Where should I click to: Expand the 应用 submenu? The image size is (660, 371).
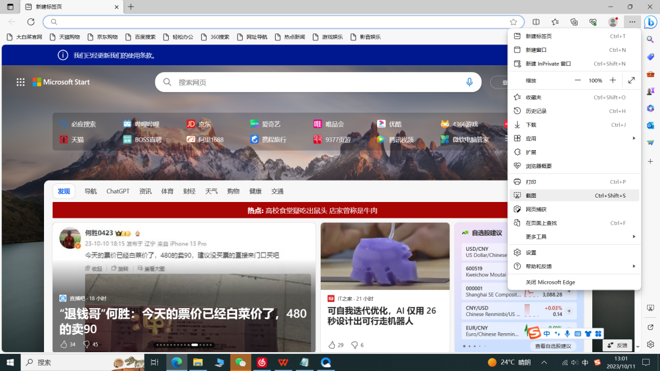574,139
